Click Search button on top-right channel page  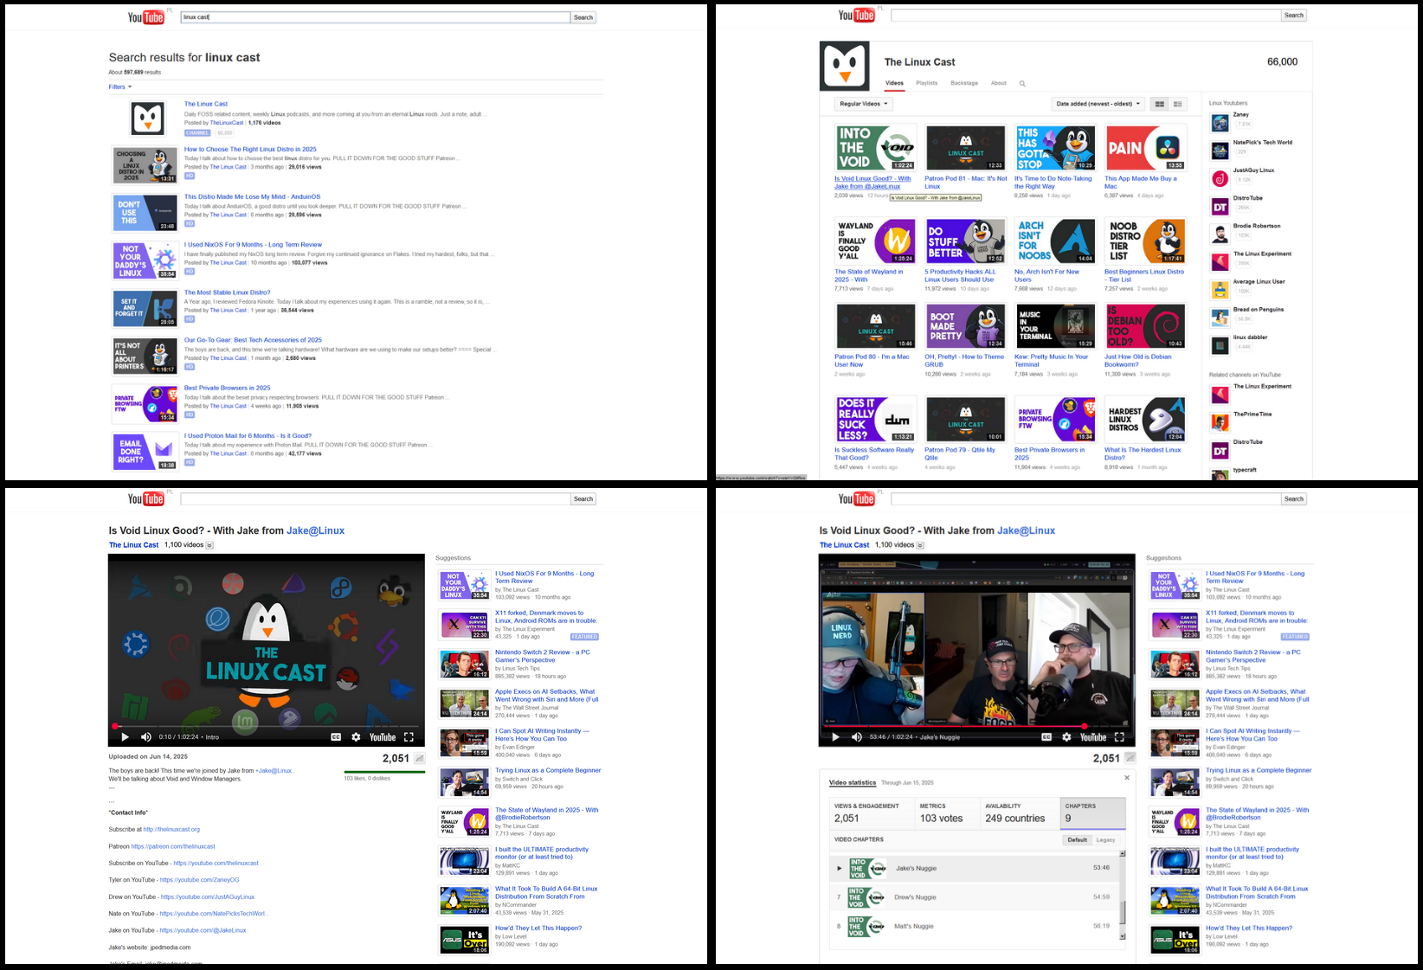[1294, 16]
